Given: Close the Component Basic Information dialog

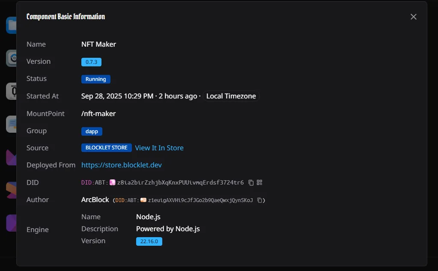Looking at the screenshot, I should coord(414,17).
